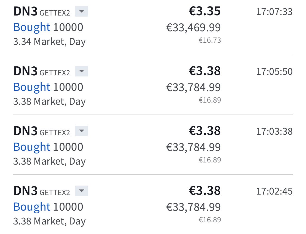Click the 17:03:38 timestamp
This screenshot has height=234, width=306.
click(274, 131)
